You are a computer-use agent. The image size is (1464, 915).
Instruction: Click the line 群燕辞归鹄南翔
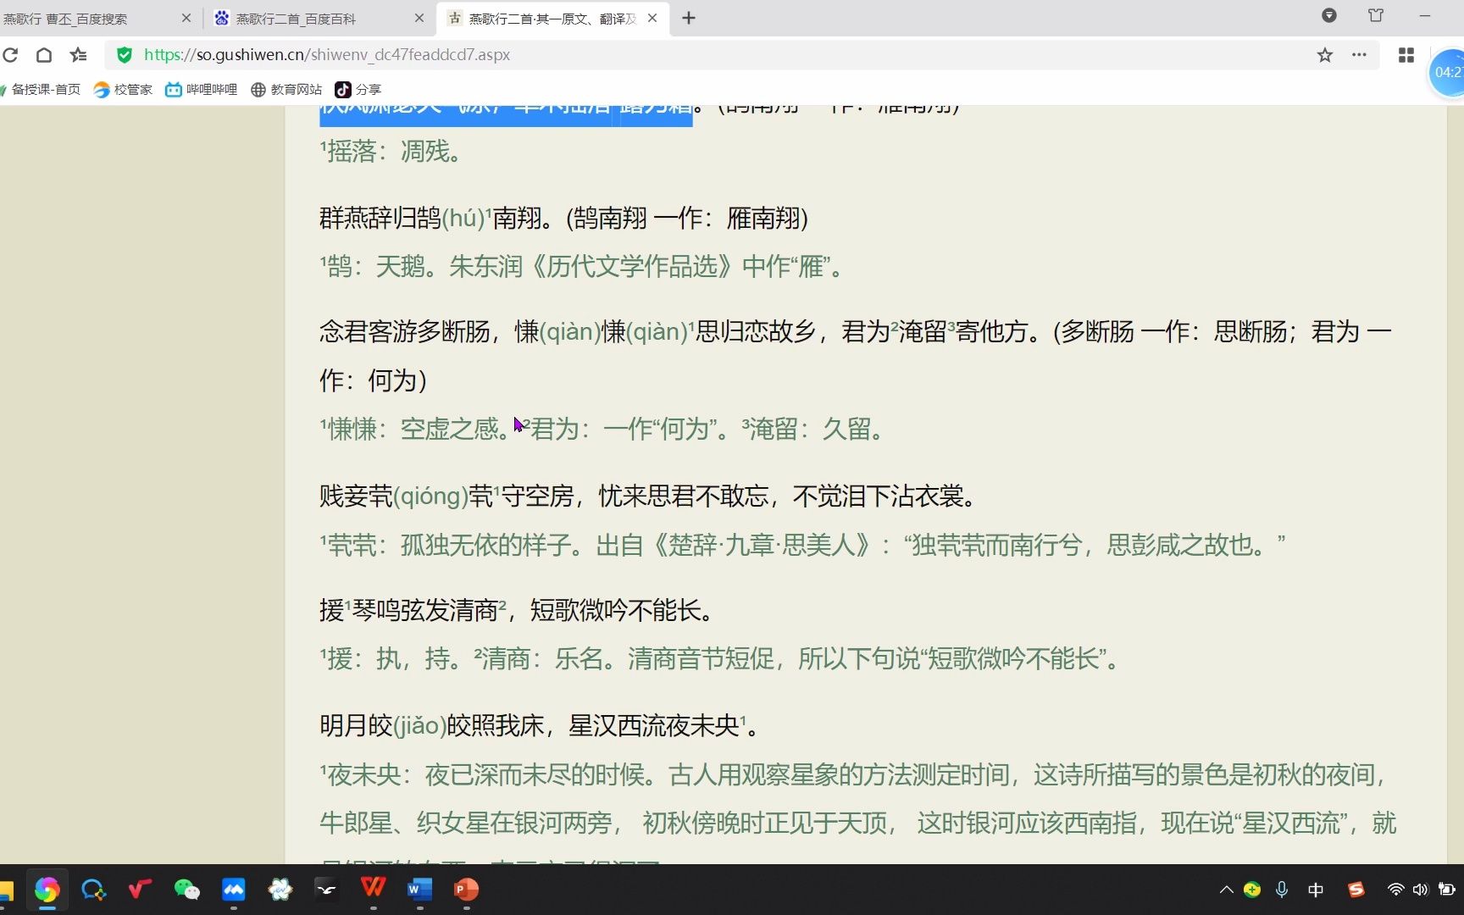tap(563, 219)
